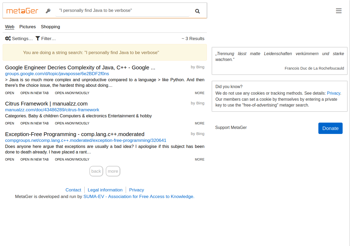Click the Donate button
The height and width of the screenshot is (246, 350).
(x=330, y=128)
